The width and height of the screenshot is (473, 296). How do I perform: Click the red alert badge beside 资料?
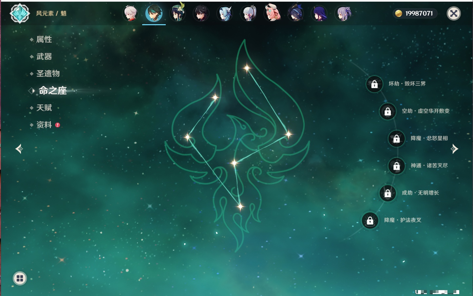click(x=58, y=125)
